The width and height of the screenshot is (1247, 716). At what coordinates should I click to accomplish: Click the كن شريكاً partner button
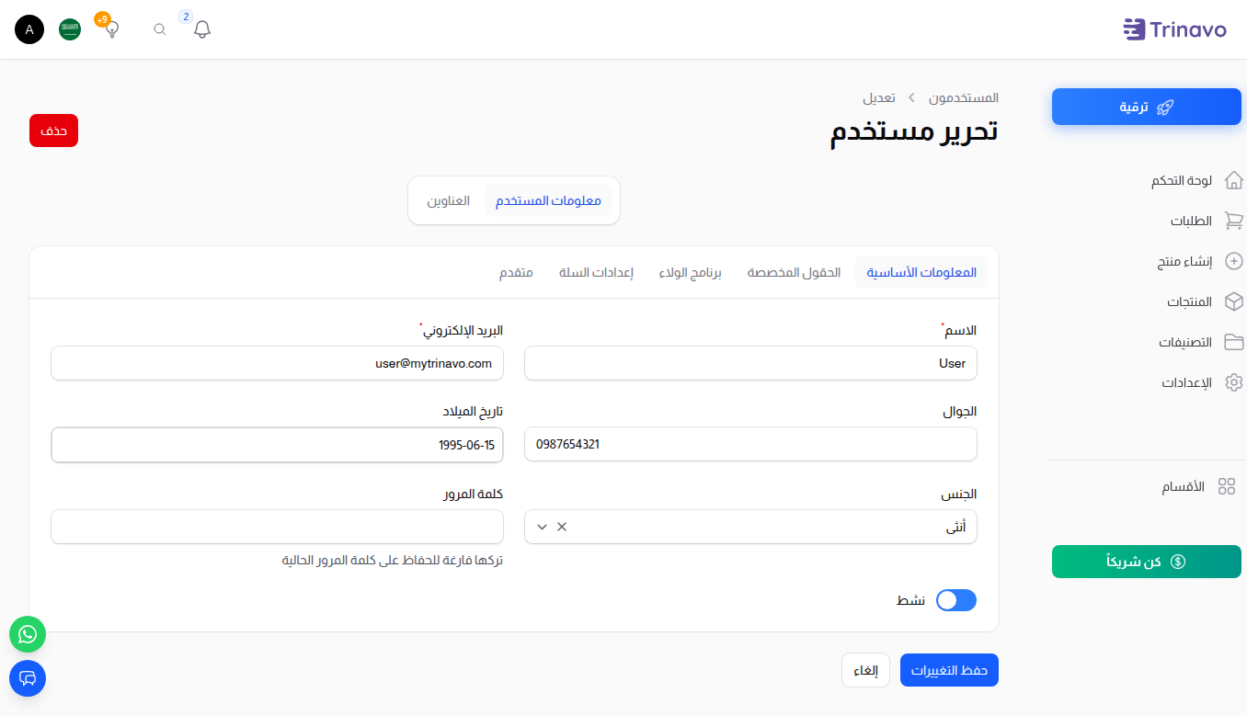coord(1147,562)
